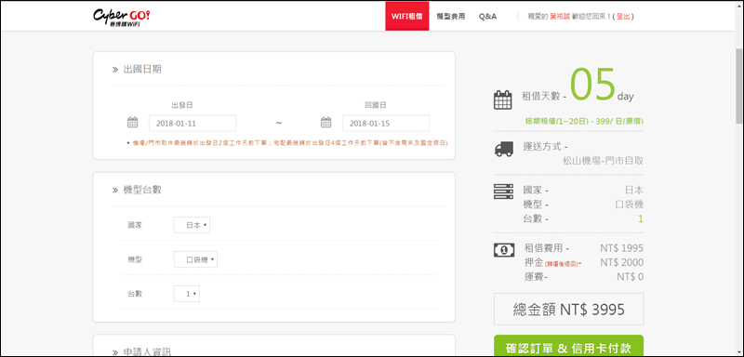Click the delivery truck icon
Image resolution: width=744 pixels, height=357 pixels.
click(503, 150)
